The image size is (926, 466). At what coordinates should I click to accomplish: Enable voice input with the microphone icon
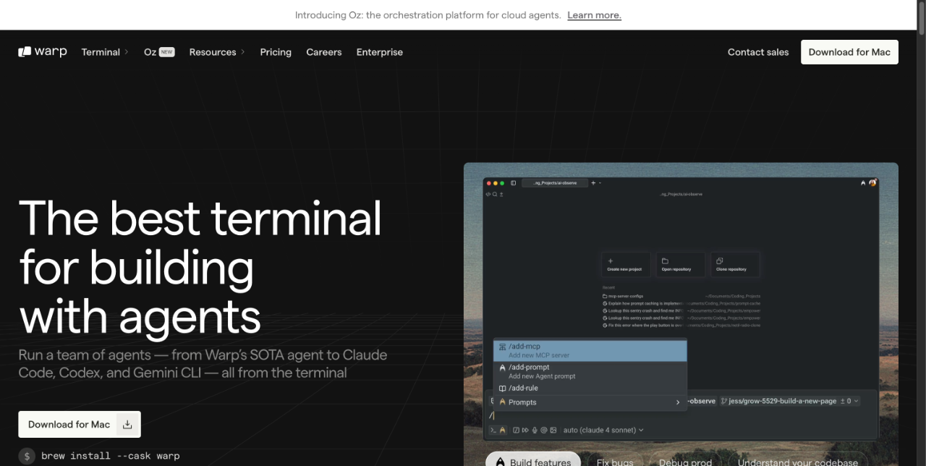[535, 430]
